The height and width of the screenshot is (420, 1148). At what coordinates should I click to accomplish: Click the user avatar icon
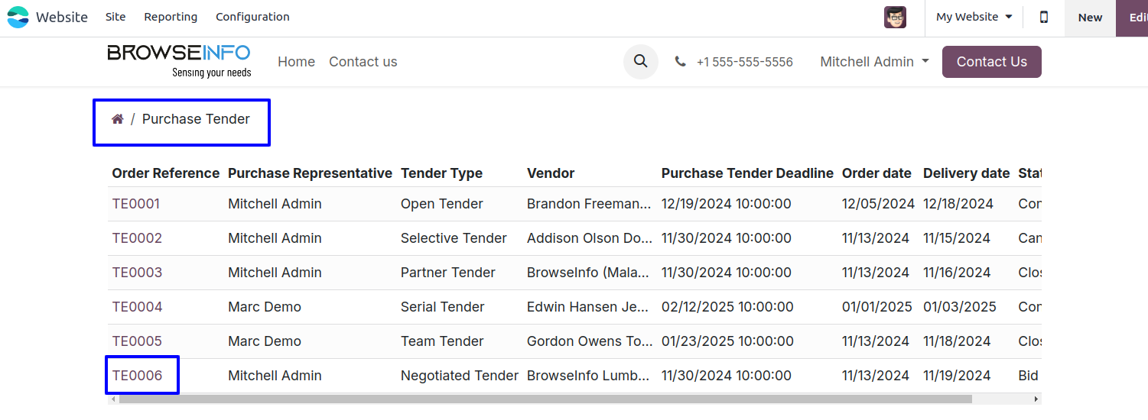895,17
